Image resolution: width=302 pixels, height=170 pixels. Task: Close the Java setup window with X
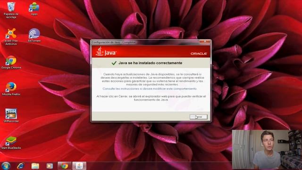(x=205, y=42)
